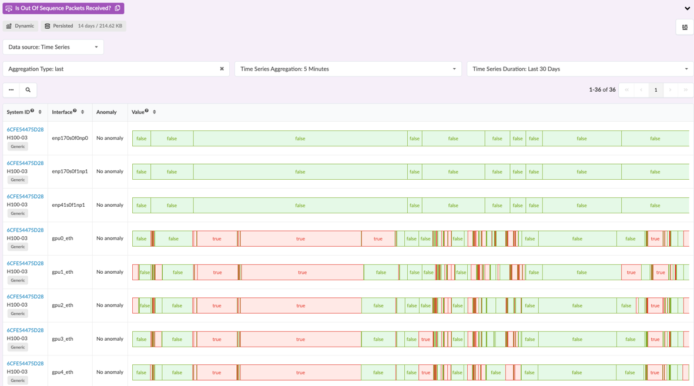Open the search icon above the table
The image size is (694, 386).
(x=28, y=90)
